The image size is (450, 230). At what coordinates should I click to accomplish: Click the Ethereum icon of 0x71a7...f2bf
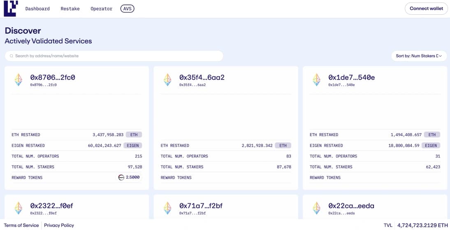167,208
